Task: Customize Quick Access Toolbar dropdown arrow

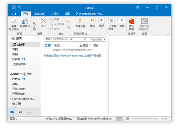Action: coord(25,8)
